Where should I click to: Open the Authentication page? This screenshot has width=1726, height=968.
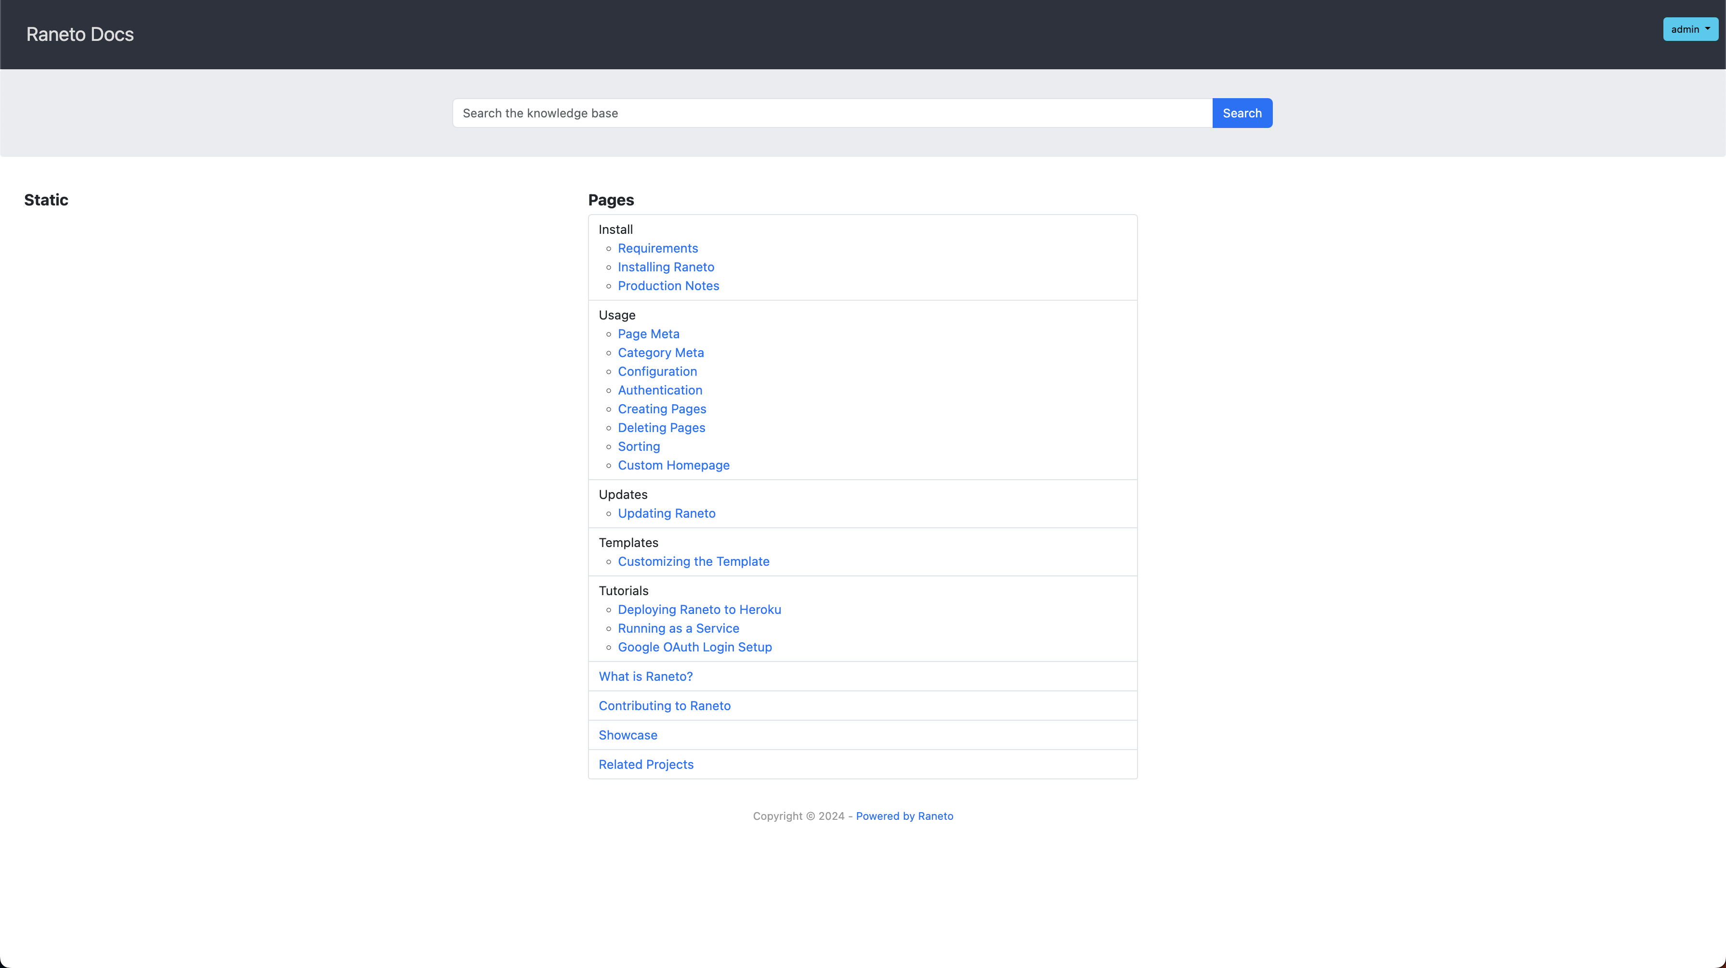660,390
